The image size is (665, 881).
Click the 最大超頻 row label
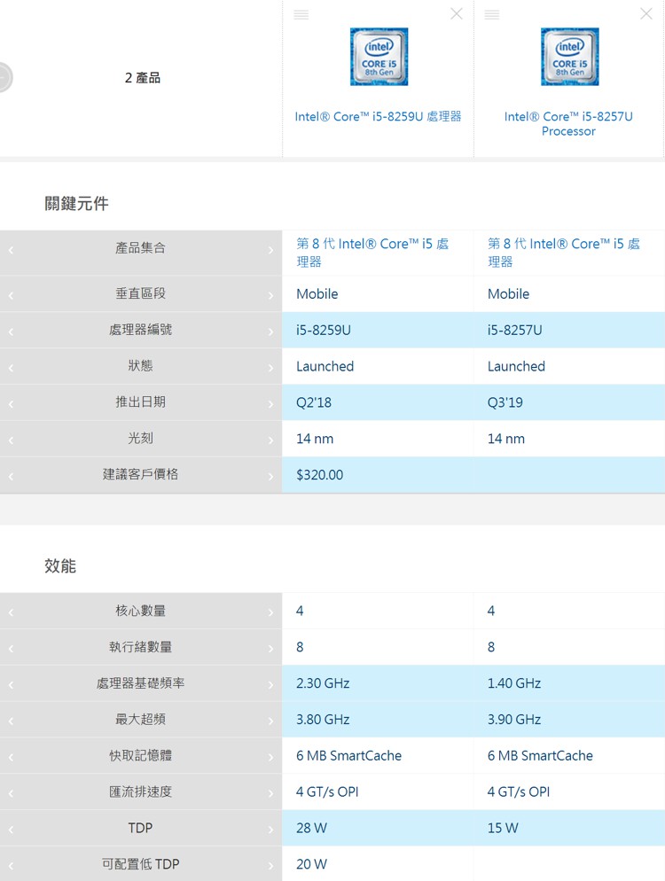point(140,719)
